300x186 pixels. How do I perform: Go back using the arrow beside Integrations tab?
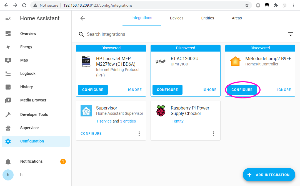[82, 18]
